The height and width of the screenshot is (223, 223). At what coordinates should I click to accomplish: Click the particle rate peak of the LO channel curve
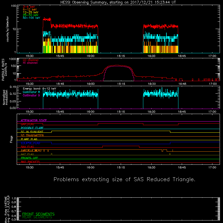(117, 65)
